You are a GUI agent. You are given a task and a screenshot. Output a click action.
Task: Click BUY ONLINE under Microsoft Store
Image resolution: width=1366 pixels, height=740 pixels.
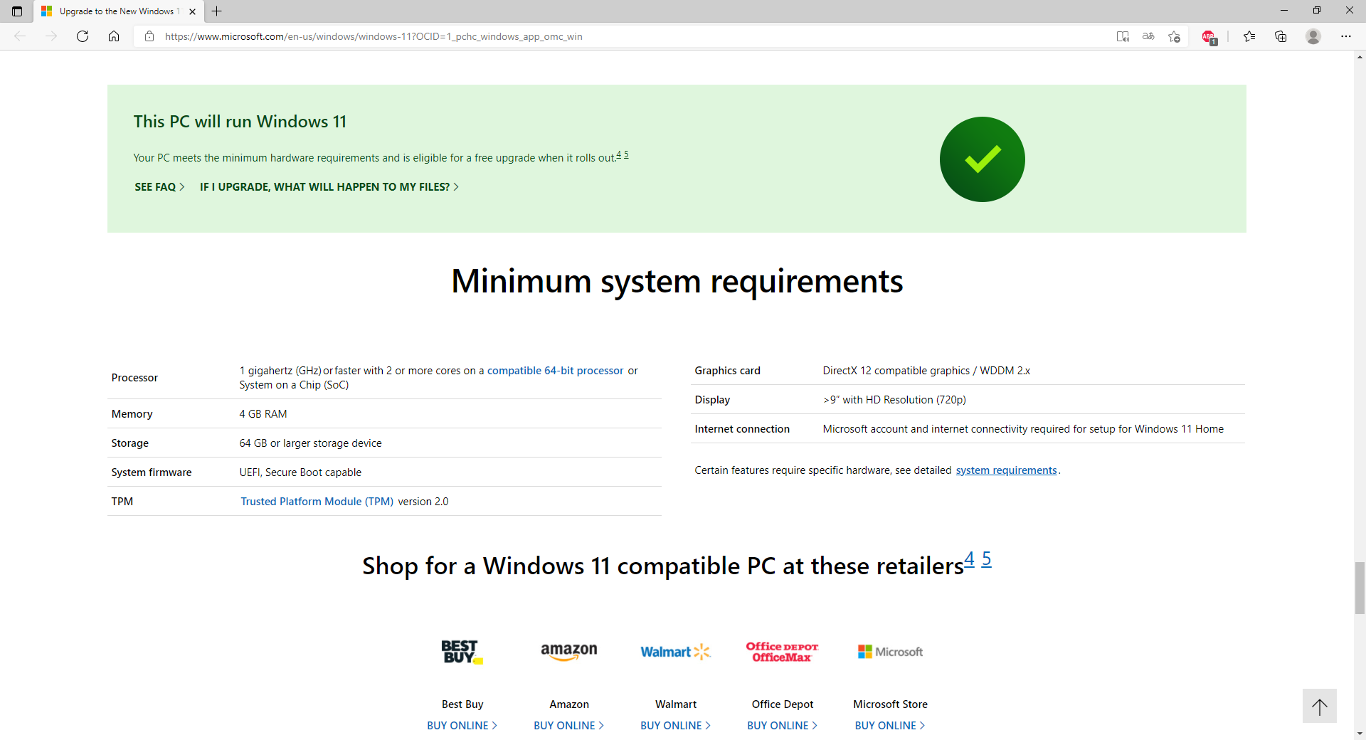point(890,726)
